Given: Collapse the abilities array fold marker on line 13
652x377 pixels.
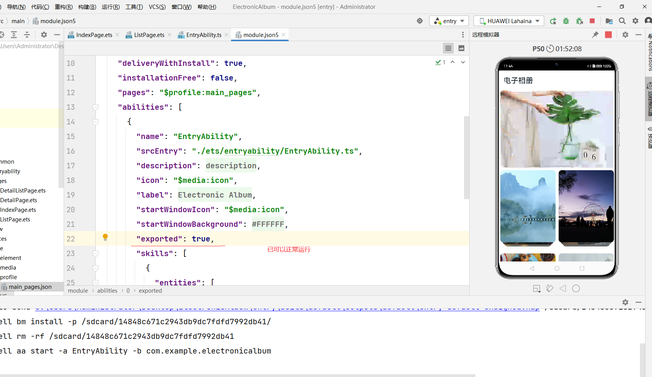Looking at the screenshot, I should pos(96,107).
